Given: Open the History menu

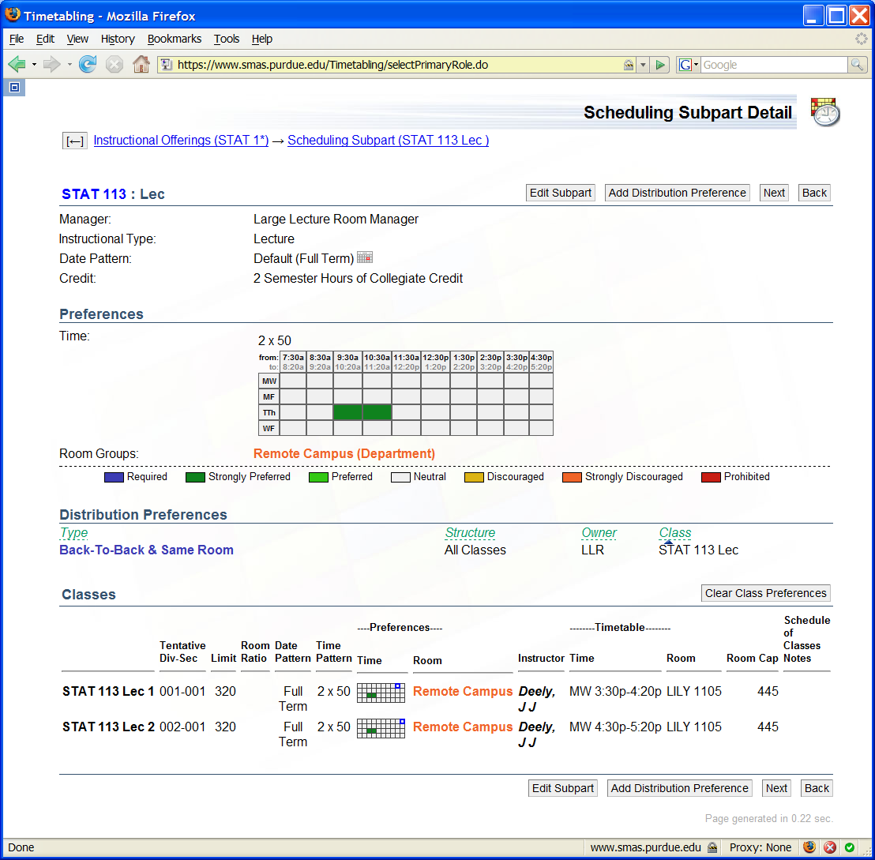Looking at the screenshot, I should 118,39.
